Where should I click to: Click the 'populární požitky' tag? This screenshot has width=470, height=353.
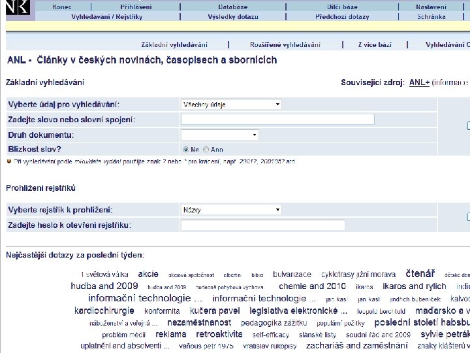click(341, 324)
